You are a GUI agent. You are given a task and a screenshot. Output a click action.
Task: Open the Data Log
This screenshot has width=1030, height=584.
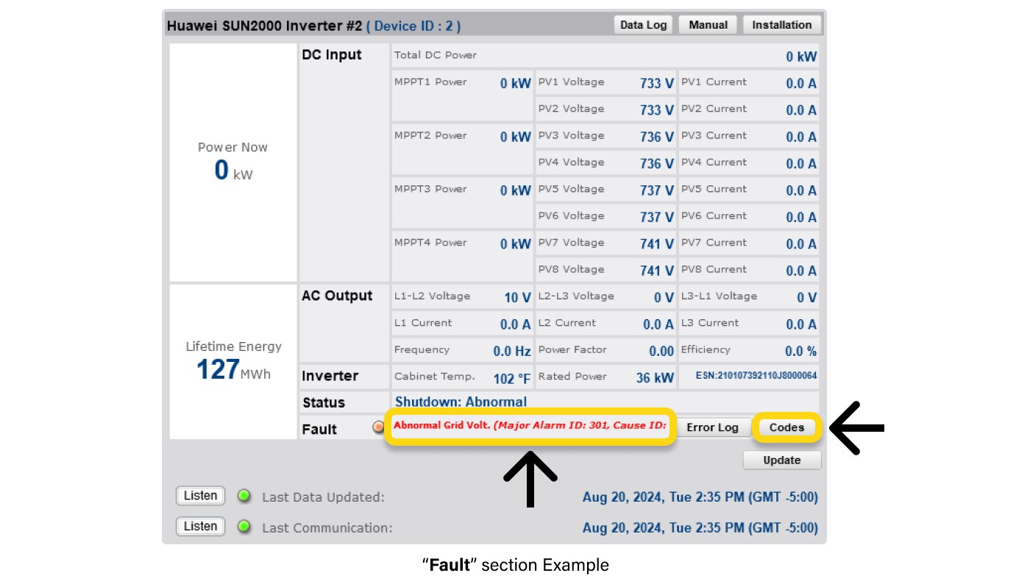643,25
